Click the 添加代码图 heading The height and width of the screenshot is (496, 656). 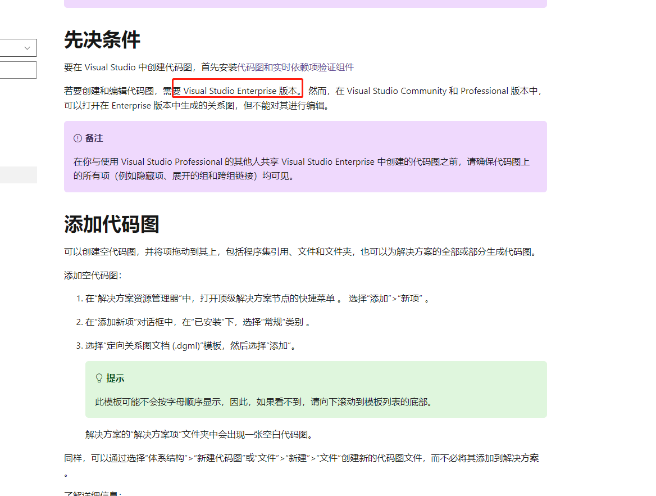click(112, 224)
